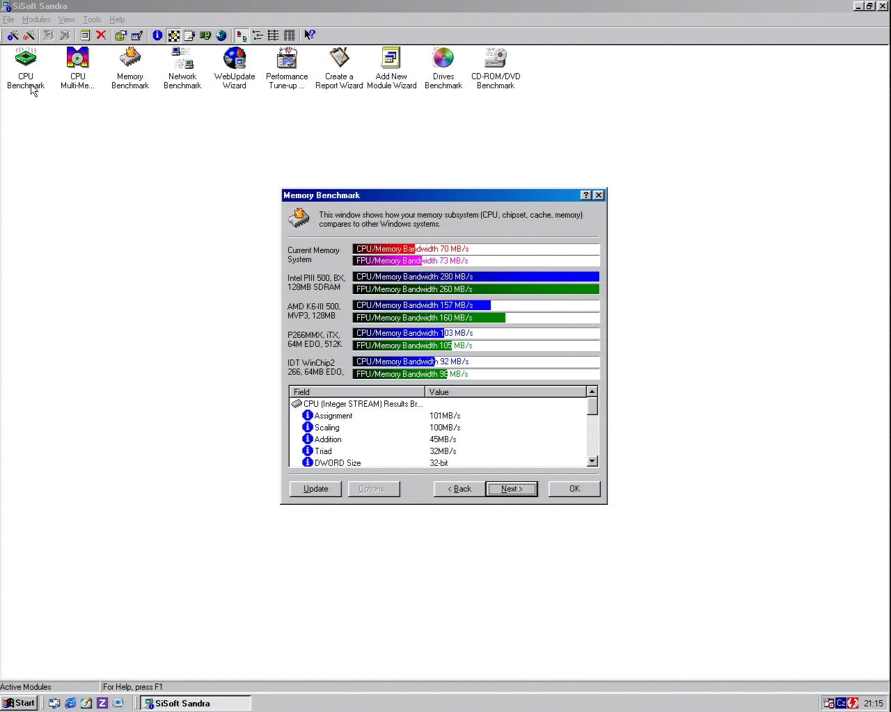Click the system tray clock showing 21:15
891x712 pixels.
click(874, 704)
